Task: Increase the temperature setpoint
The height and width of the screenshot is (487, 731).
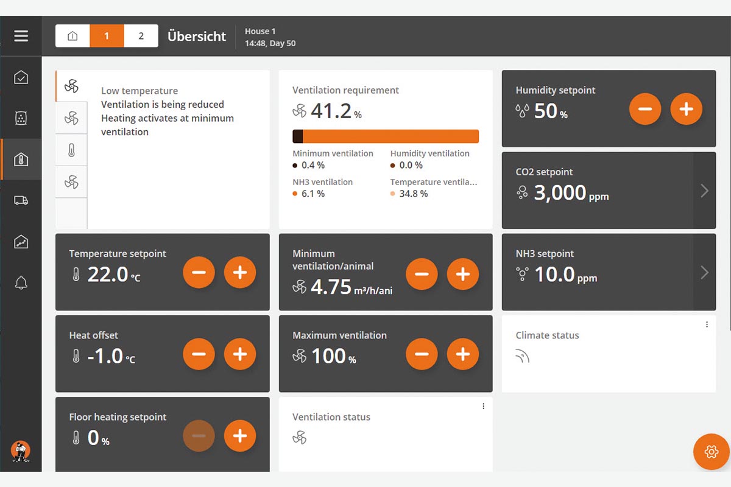Action: [x=240, y=272]
